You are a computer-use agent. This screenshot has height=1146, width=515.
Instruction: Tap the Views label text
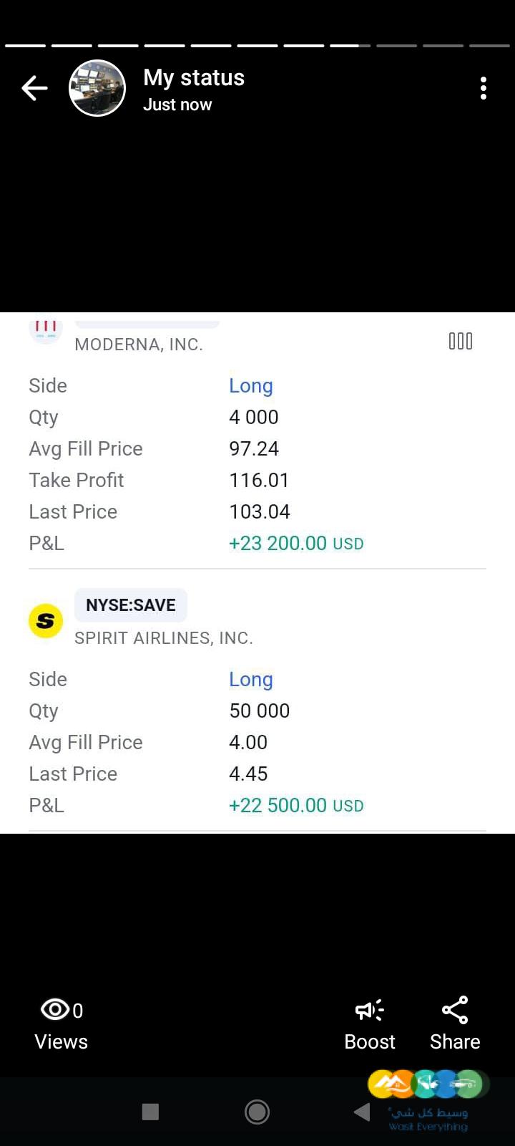(x=62, y=1041)
